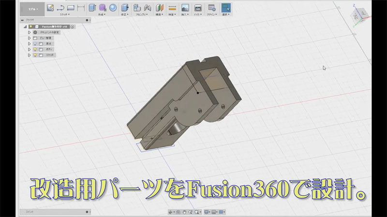The height and width of the screenshot is (217, 387).
Task: Select the Extrude tool
Action: pyautogui.click(x=92, y=8)
